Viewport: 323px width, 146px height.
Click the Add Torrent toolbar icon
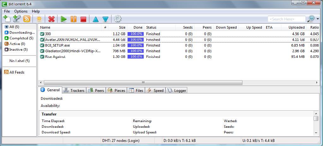point(7,19)
